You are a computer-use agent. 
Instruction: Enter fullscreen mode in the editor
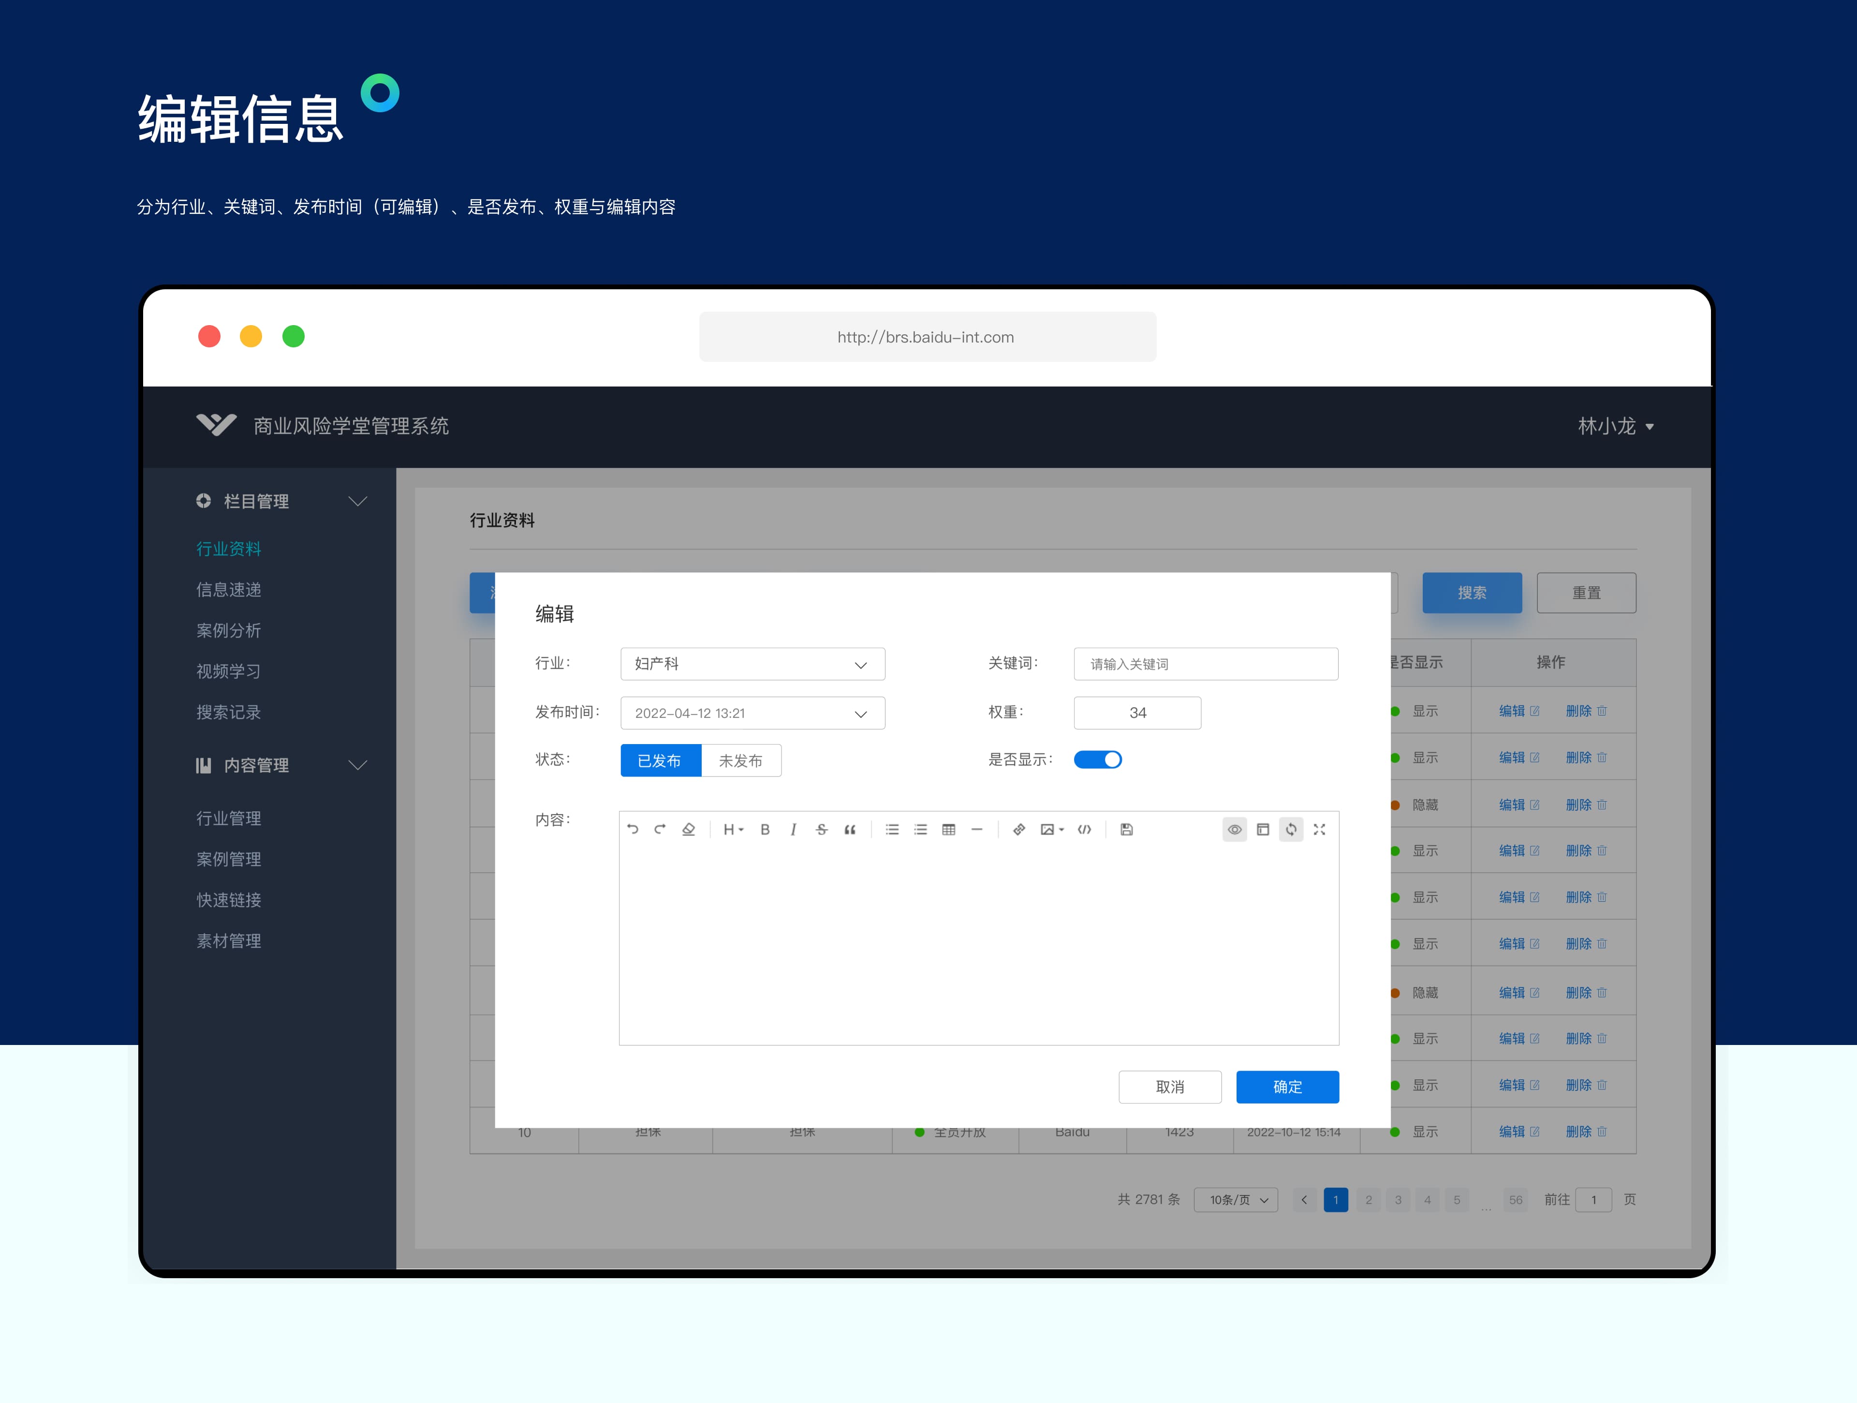1319,830
